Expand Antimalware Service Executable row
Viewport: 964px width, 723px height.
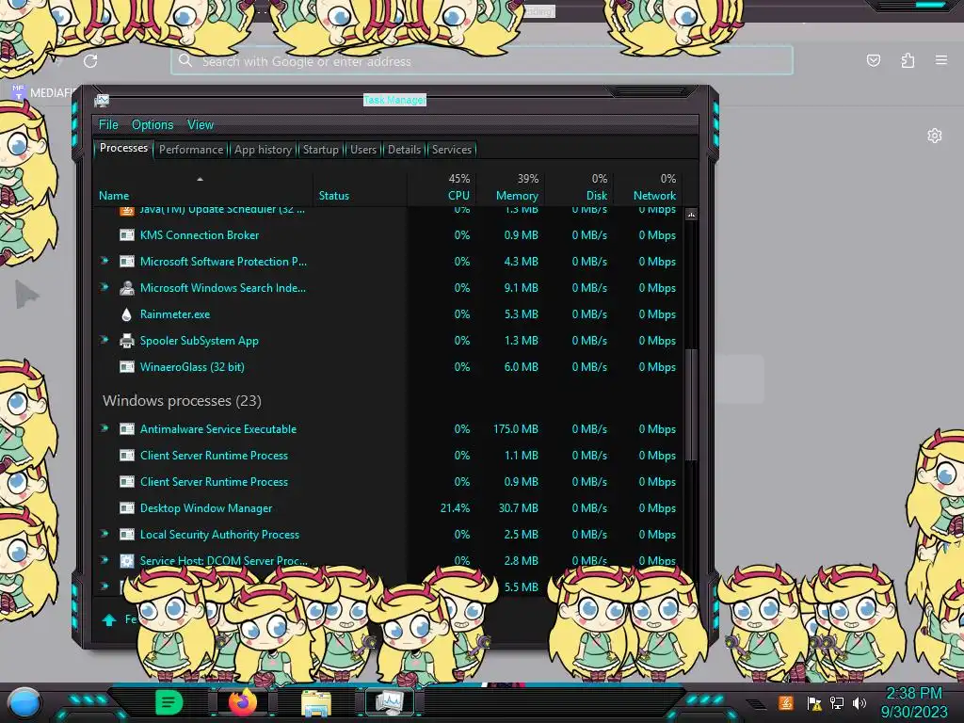[x=104, y=428]
